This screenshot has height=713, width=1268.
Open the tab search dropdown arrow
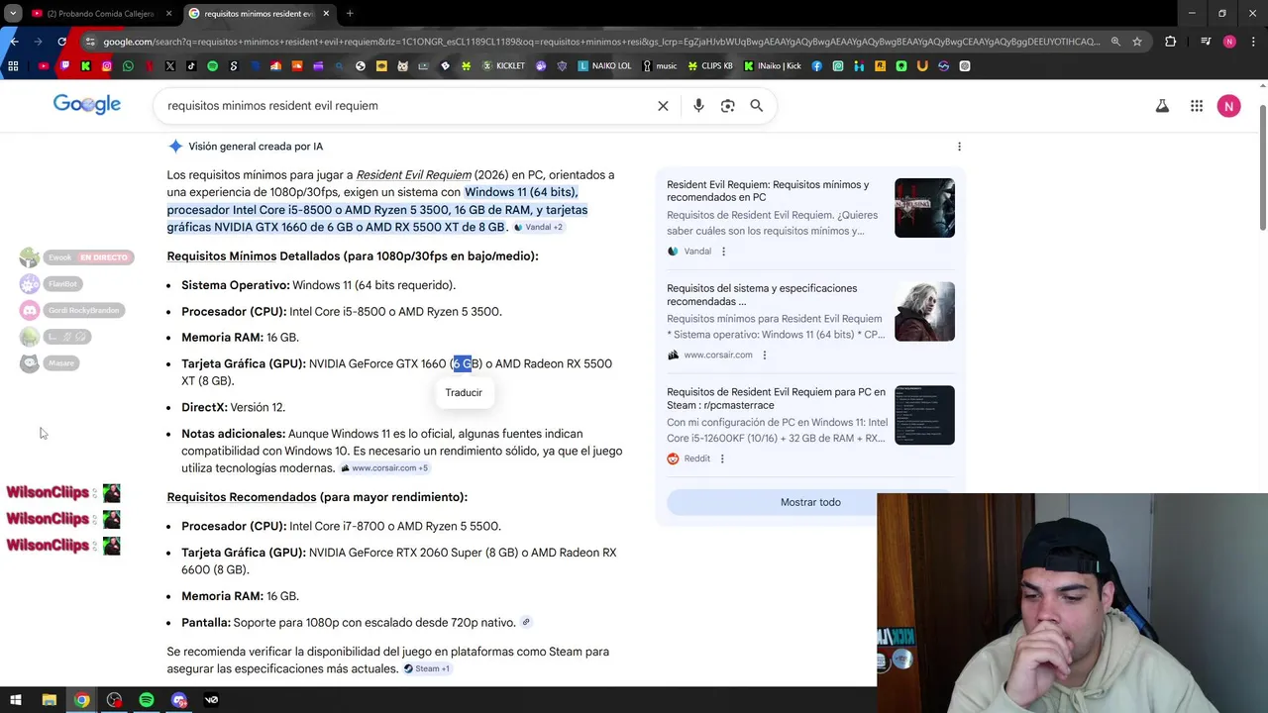(x=13, y=14)
